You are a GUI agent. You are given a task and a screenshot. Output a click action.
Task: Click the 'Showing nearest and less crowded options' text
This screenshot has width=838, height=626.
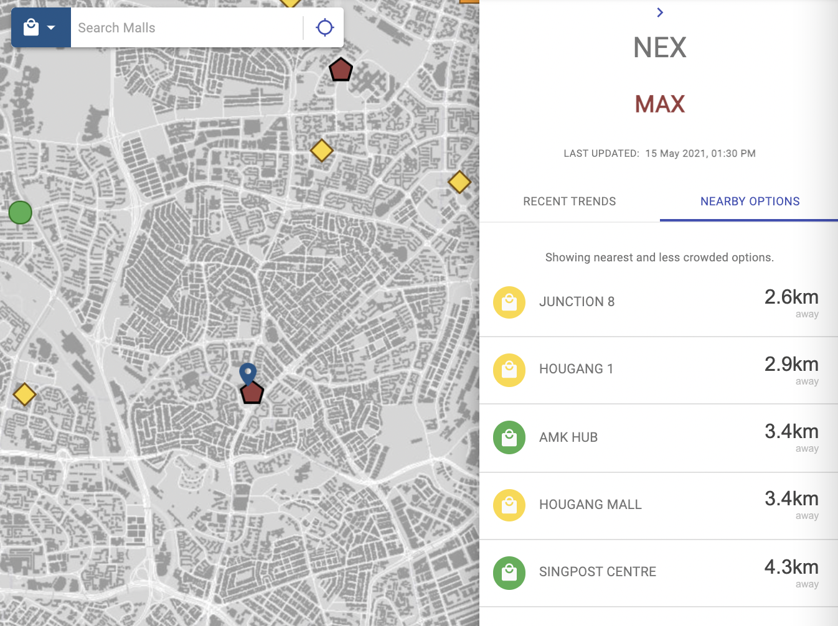click(x=659, y=258)
